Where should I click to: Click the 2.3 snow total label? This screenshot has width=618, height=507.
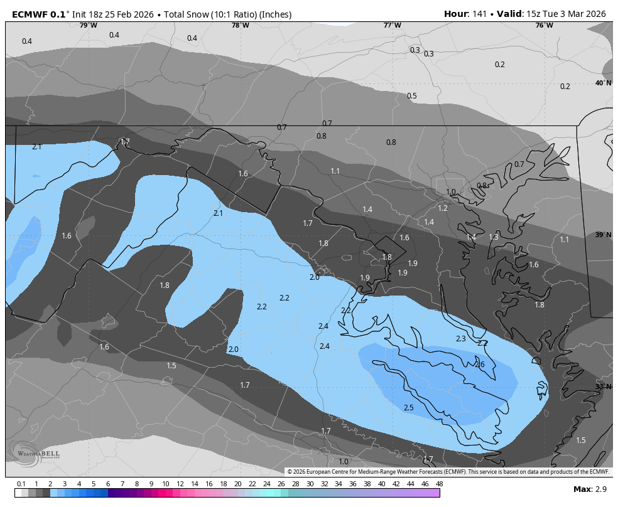460,339
